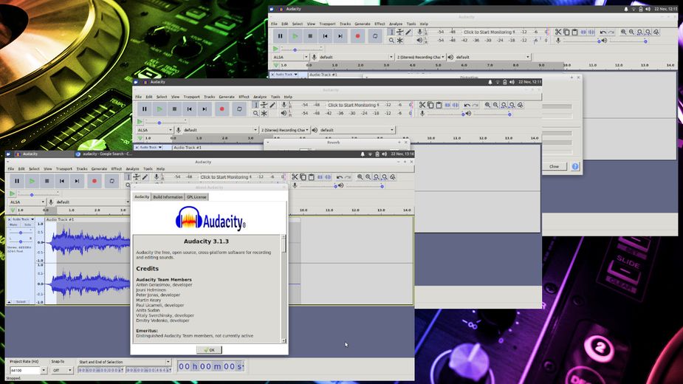The height and width of the screenshot is (384, 683).
Task: Click OK in the About Audacity dialog
Action: point(209,350)
